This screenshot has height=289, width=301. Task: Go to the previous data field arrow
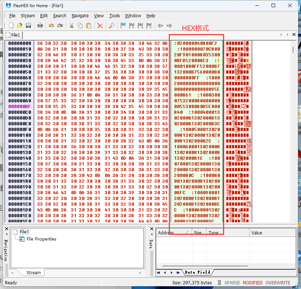tap(165, 272)
